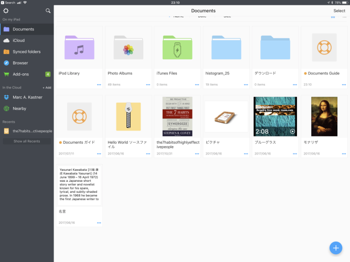Tap + Add in the Cloud section
Image resolution: width=350 pixels, height=262 pixels.
(47, 88)
